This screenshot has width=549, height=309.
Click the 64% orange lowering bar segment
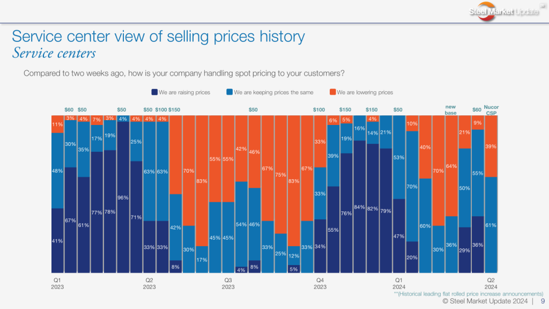pos(451,166)
